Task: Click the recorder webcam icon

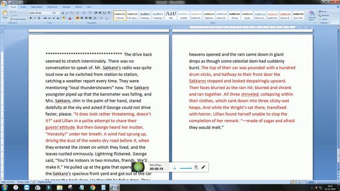Action: tap(196, 167)
